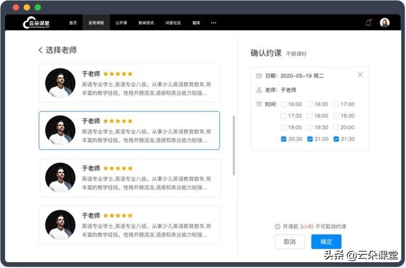
Task: Open the user avatar profile menu
Action: tap(385, 23)
